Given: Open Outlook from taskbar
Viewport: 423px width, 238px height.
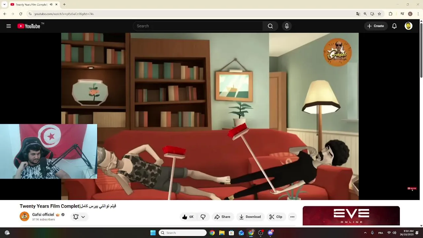Looking at the screenshot, I should [241, 233].
